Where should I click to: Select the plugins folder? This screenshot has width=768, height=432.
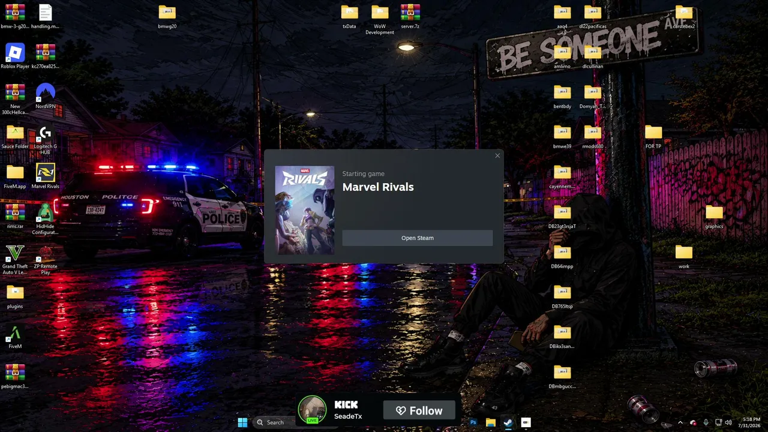pyautogui.click(x=15, y=296)
